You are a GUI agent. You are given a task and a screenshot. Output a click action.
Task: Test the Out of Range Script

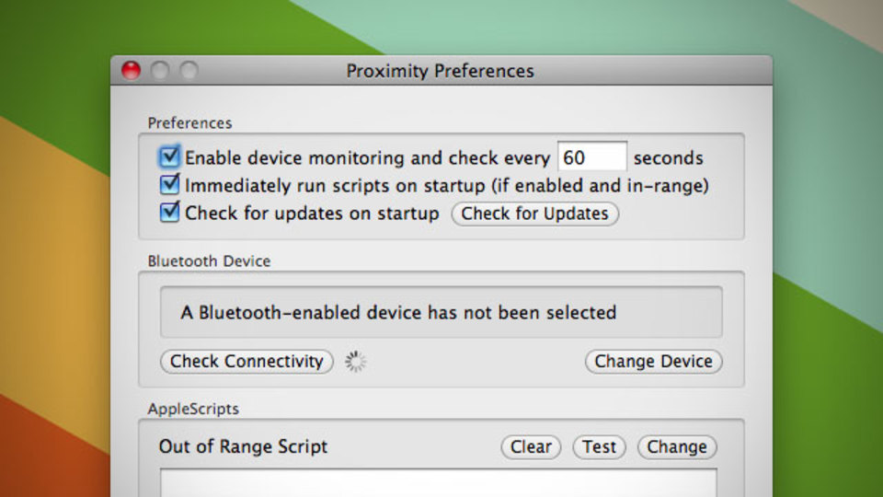pos(599,447)
